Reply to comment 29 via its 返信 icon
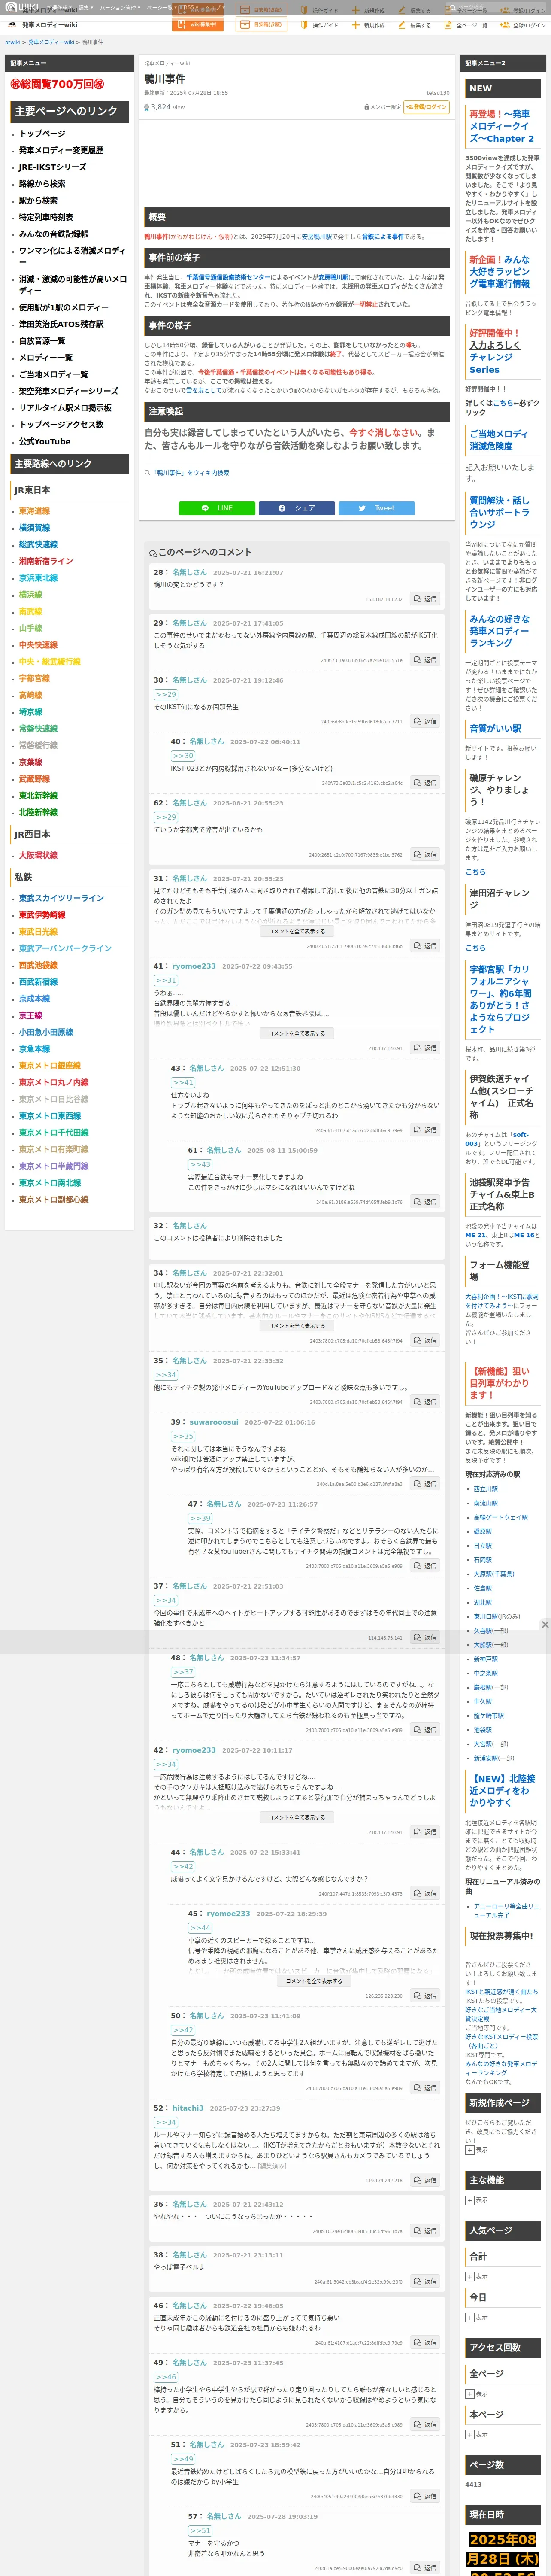 tap(425, 660)
